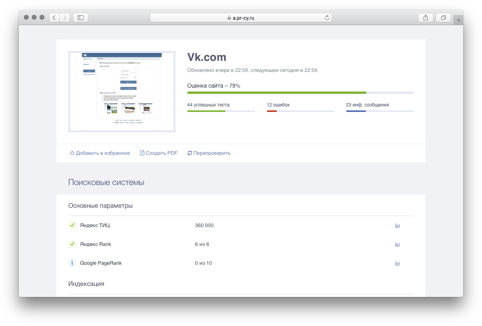Click the refresh icon beside Перепроверить

190,153
